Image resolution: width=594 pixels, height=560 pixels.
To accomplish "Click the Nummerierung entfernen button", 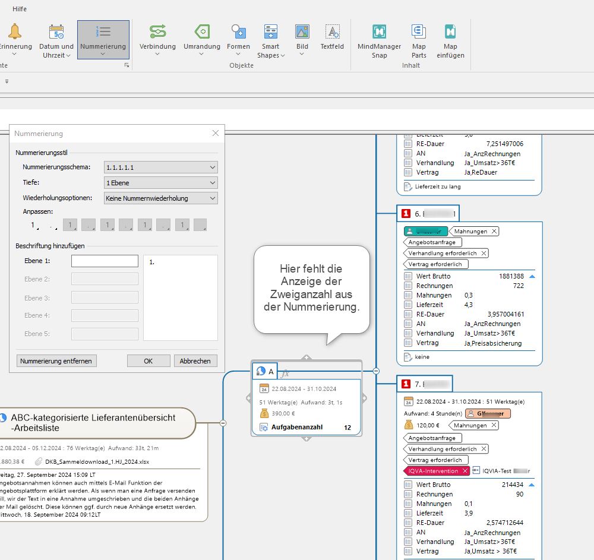I will 56,361.
